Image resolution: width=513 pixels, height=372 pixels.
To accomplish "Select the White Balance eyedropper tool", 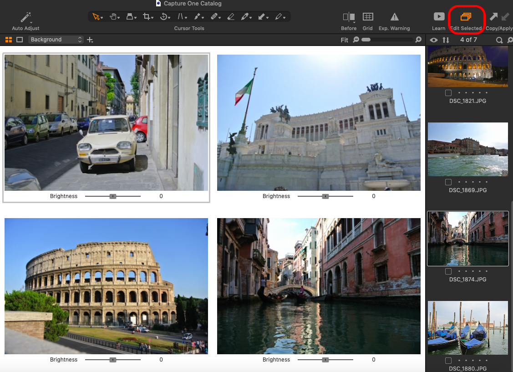I will coord(244,16).
